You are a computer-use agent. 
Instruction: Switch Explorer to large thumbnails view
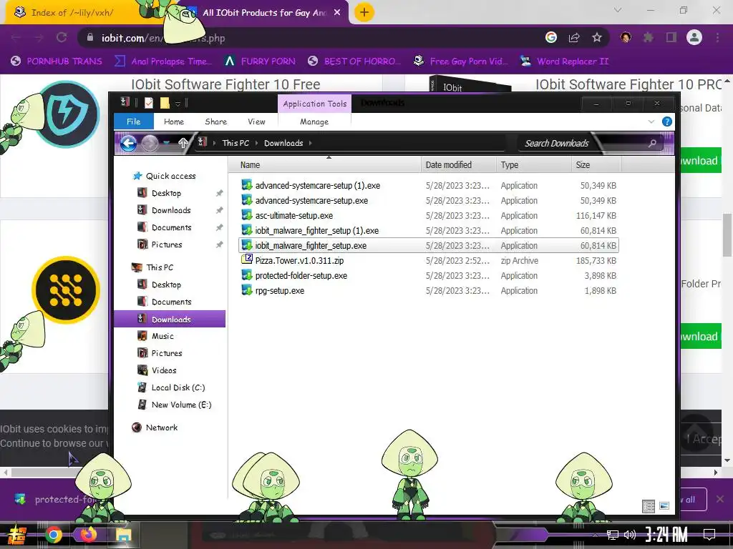pos(664,506)
